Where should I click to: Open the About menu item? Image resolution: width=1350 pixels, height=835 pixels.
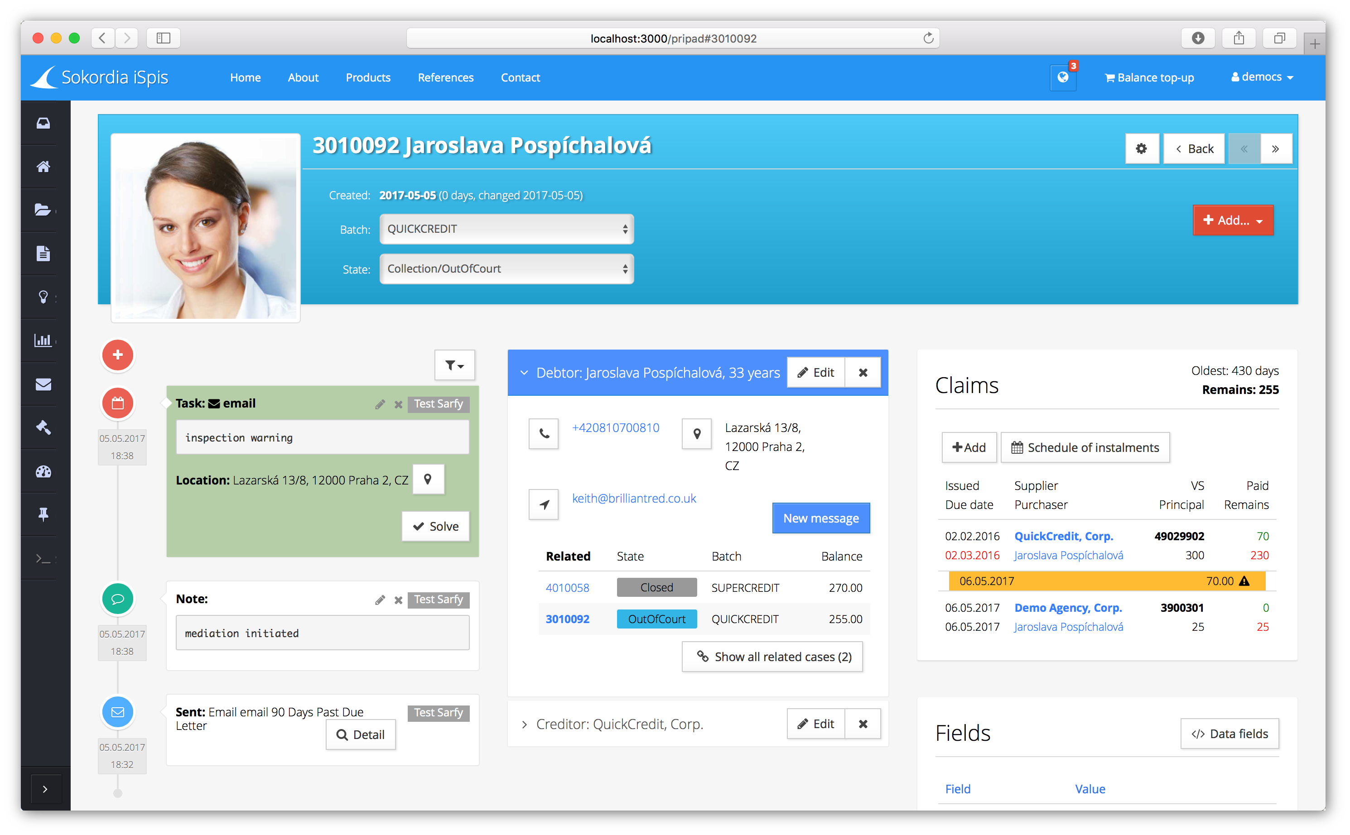click(x=303, y=77)
